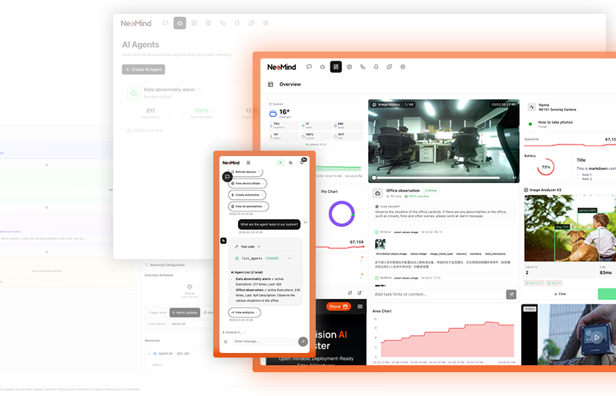Click the Pie Chart ring
This screenshot has width=616, height=396.
click(341, 214)
